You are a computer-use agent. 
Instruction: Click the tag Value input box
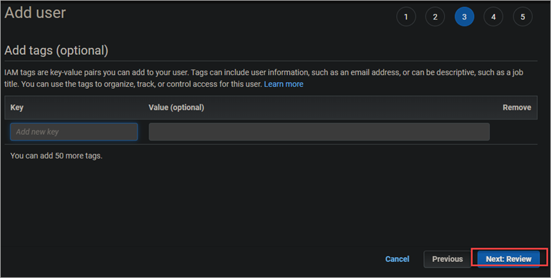tap(319, 131)
